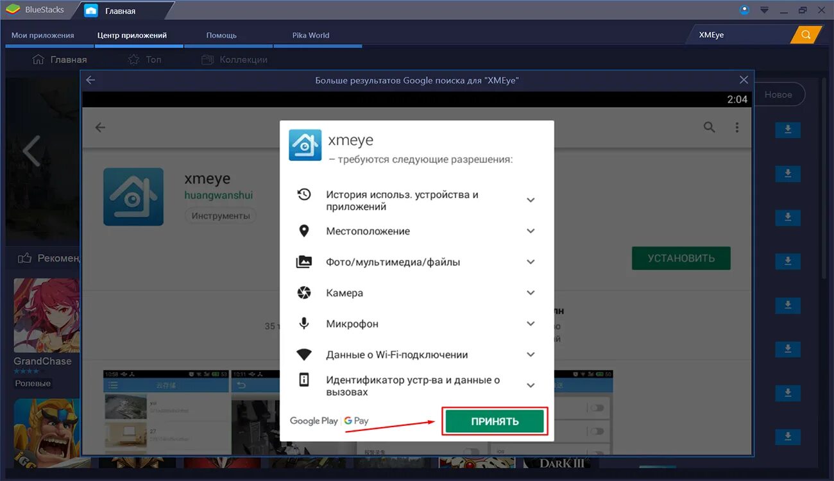
Task: Open the GrandChase game thumbnail
Action: pyautogui.click(x=47, y=315)
